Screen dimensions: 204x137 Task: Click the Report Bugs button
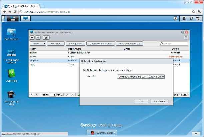coord(102,133)
